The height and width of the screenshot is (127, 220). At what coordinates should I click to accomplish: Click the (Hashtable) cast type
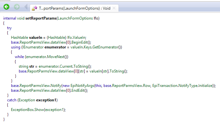coord(57,38)
